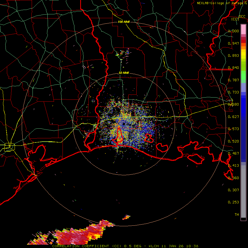Click the Correlation Coefficient product caption
Screen dimensions: 248x248
click(x=125, y=246)
